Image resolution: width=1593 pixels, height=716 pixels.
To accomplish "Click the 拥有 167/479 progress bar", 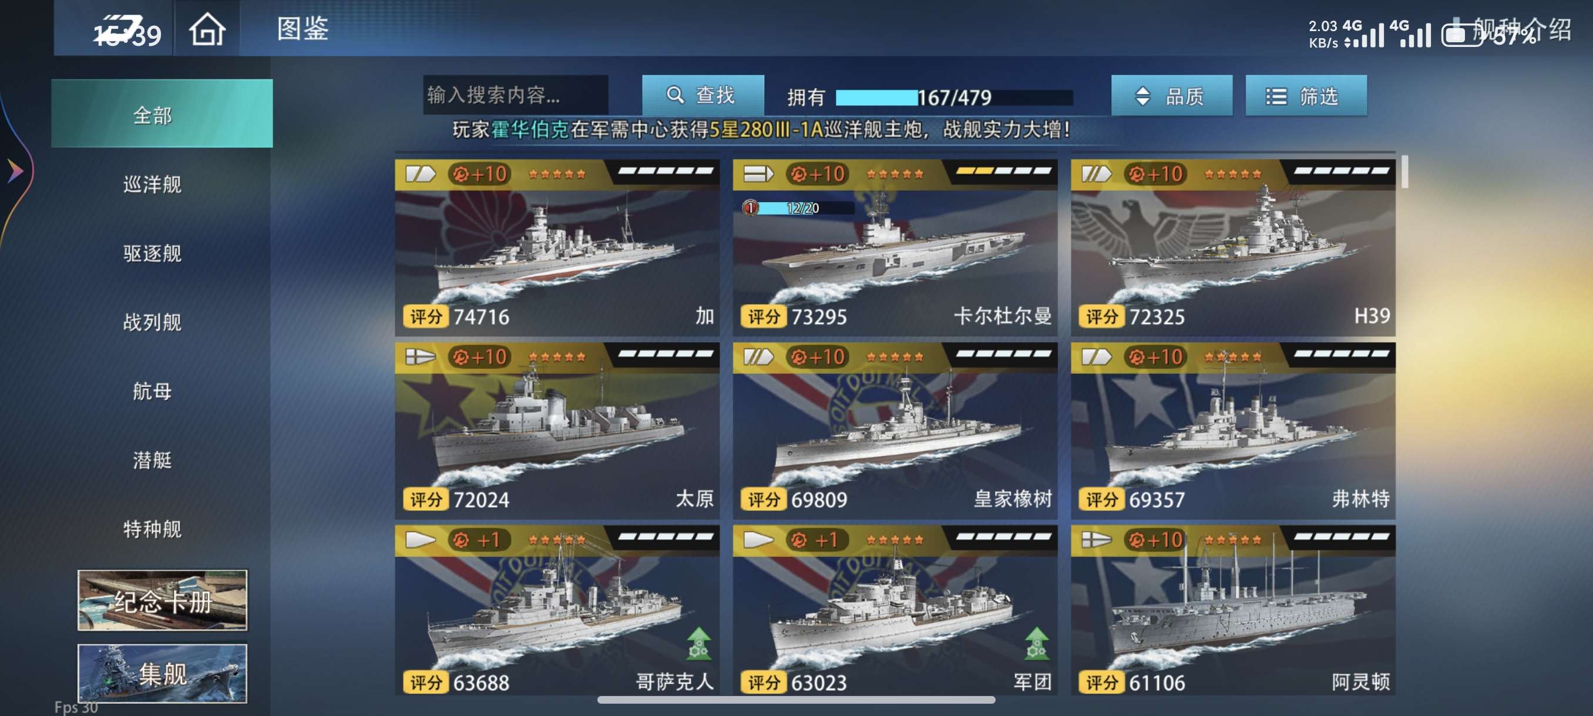I will point(954,97).
